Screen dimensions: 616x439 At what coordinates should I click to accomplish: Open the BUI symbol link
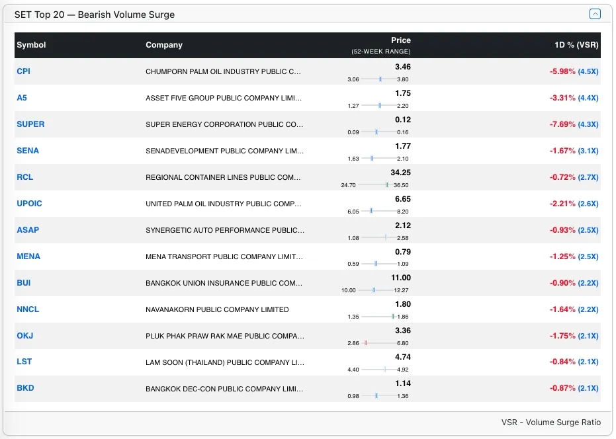tap(23, 283)
